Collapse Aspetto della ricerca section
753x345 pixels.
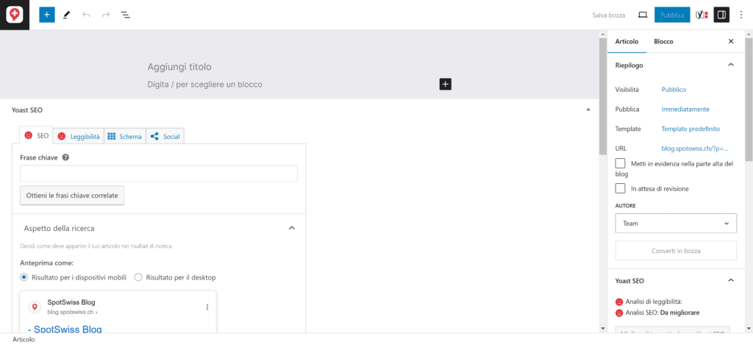291,228
